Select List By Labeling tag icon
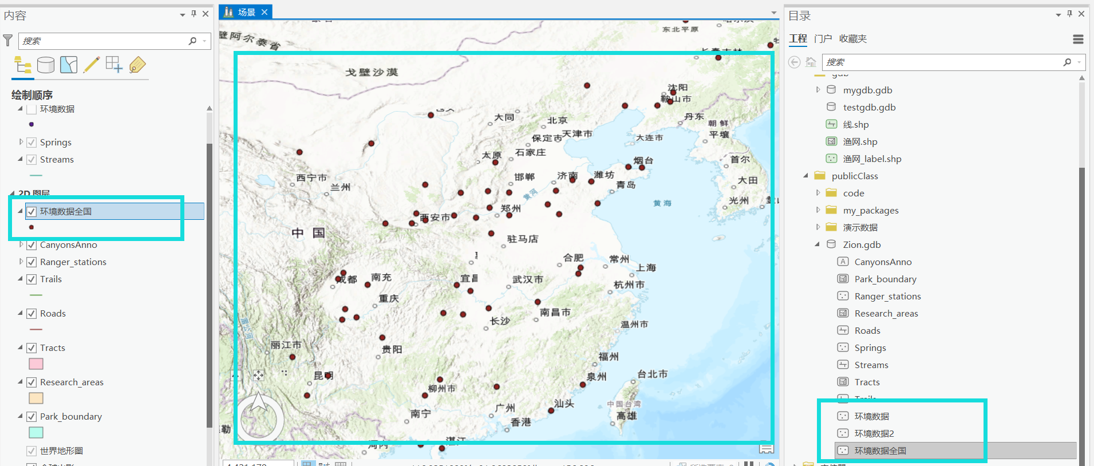Viewport: 1094px width, 466px height. click(137, 65)
